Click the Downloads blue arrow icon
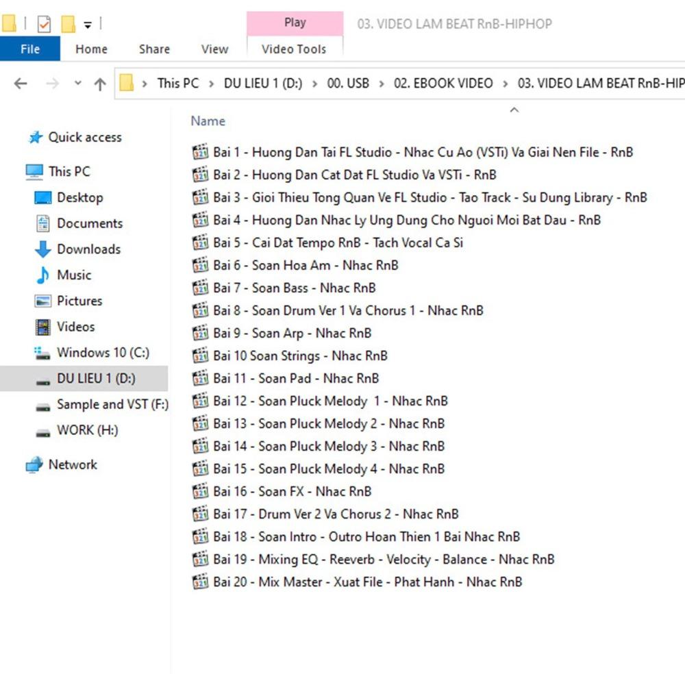Screen dimensions: 685x685 pos(42,249)
